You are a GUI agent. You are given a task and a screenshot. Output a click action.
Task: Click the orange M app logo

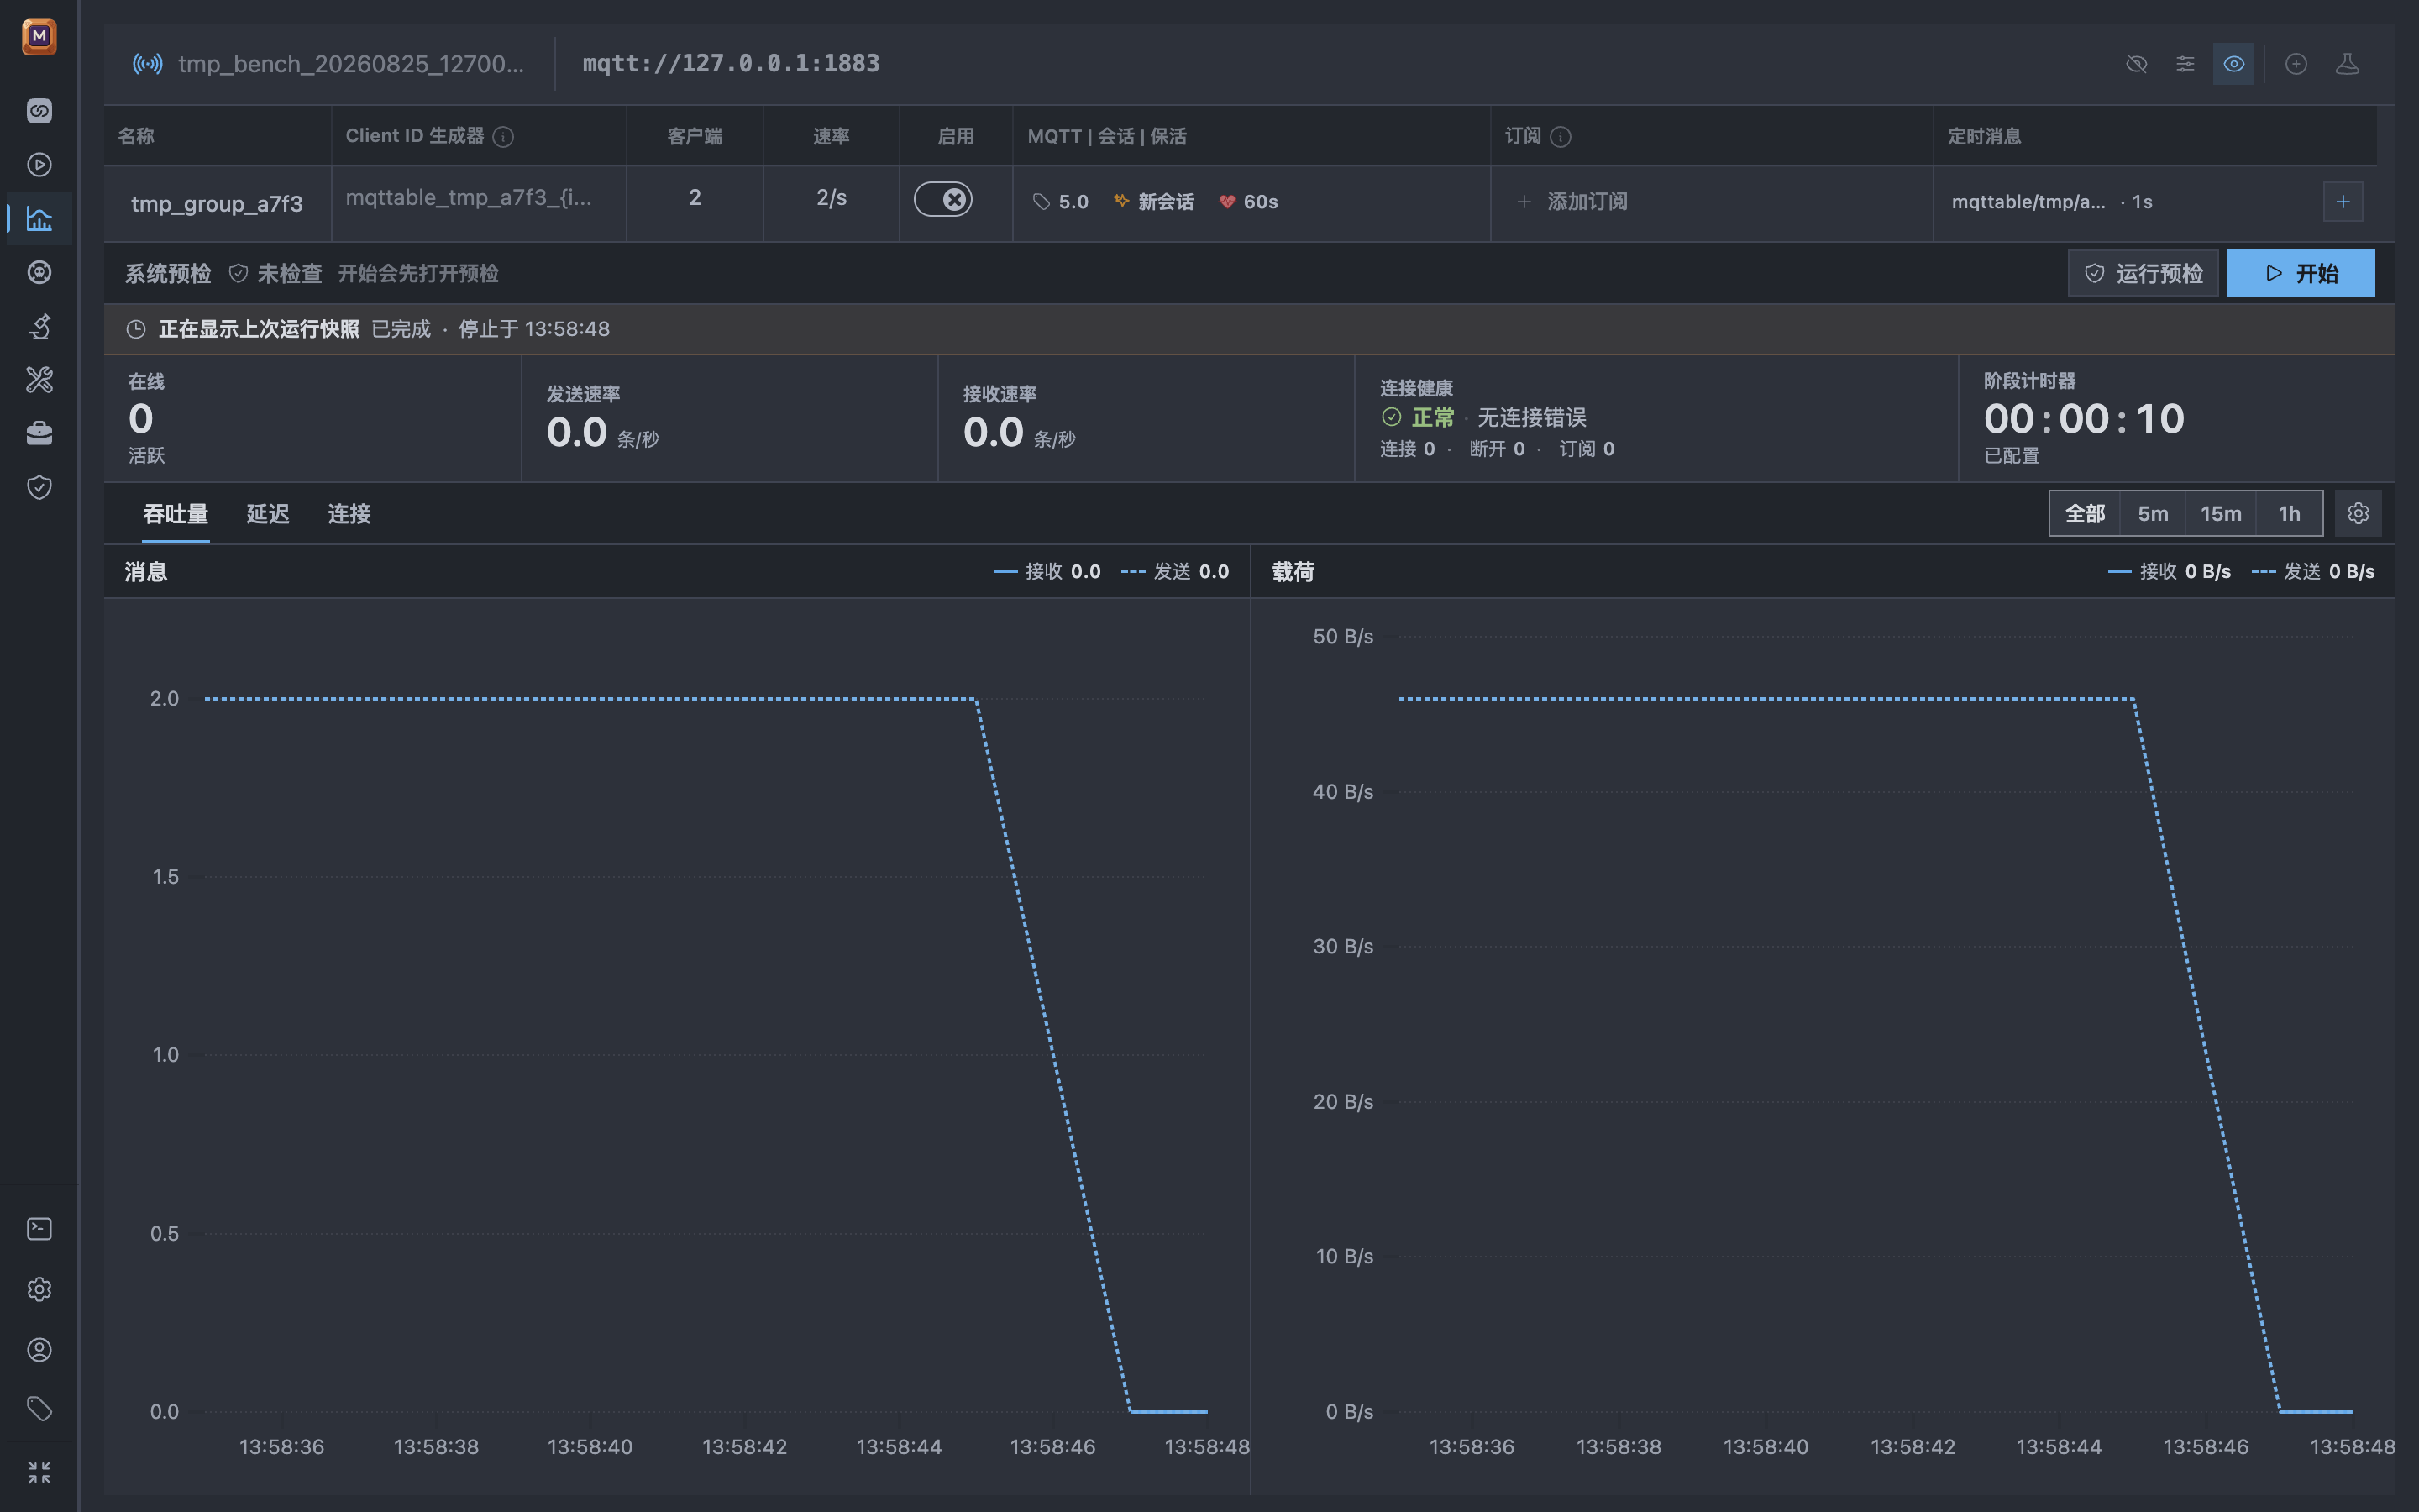click(x=39, y=37)
